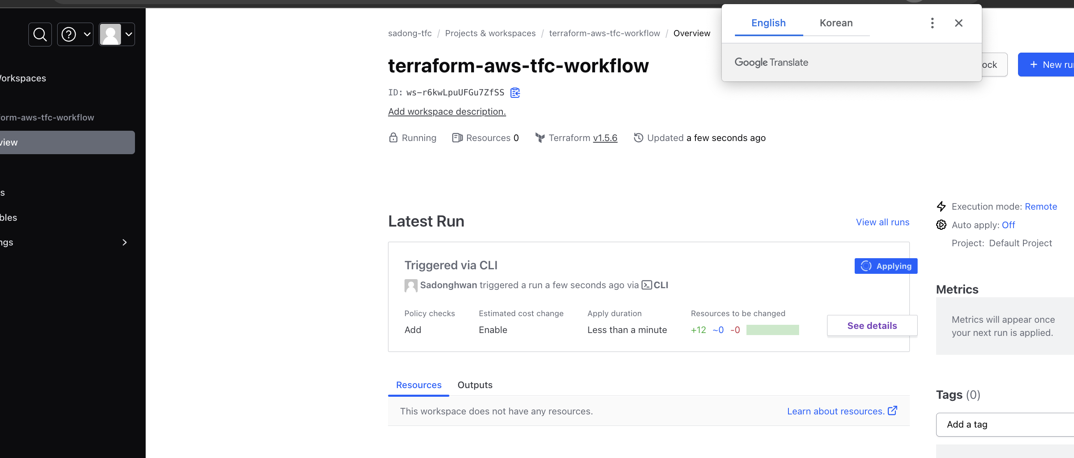The width and height of the screenshot is (1074, 458).
Task: Switch translation to Korean tab
Action: tap(836, 23)
